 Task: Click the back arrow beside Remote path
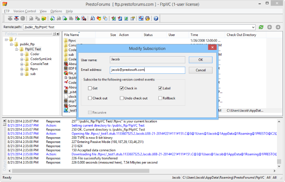click(x=269, y=27)
